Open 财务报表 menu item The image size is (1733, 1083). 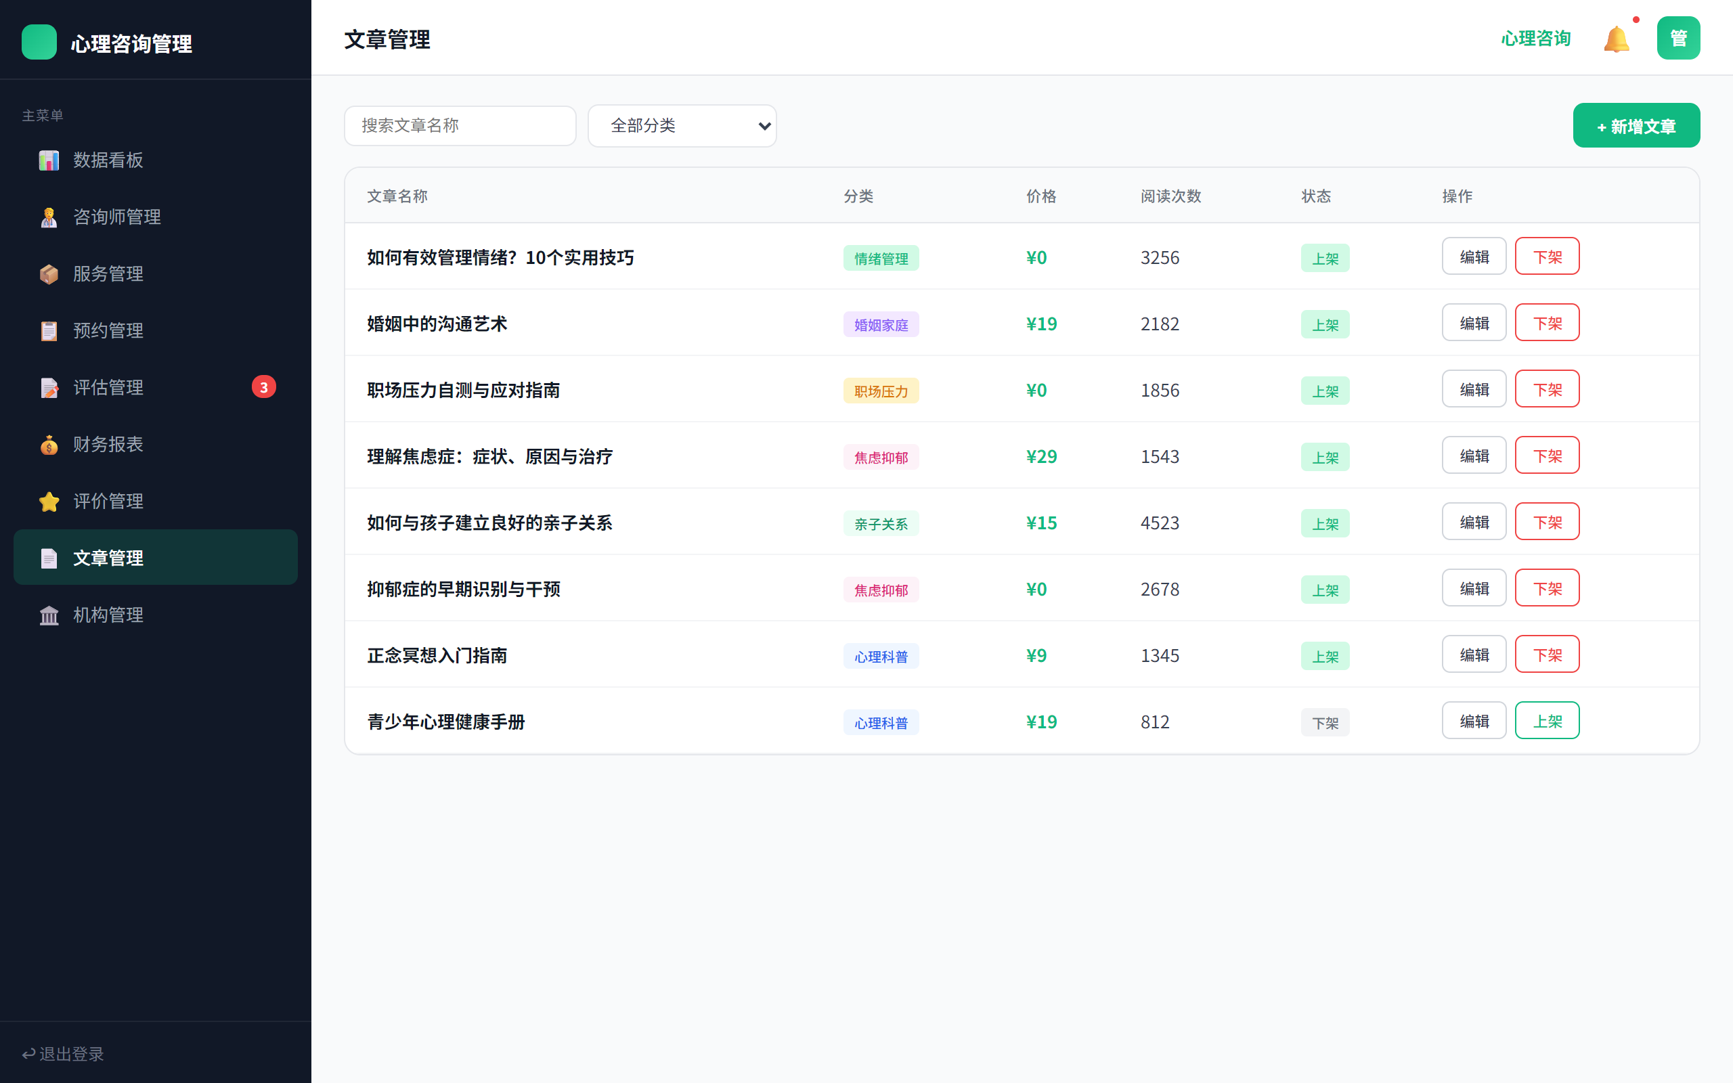point(156,444)
